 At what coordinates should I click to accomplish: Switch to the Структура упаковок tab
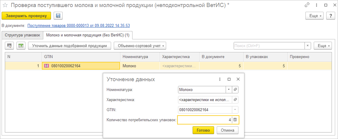22,35
